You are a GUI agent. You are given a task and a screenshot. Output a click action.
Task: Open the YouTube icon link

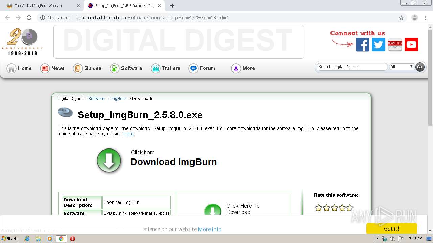click(x=411, y=45)
